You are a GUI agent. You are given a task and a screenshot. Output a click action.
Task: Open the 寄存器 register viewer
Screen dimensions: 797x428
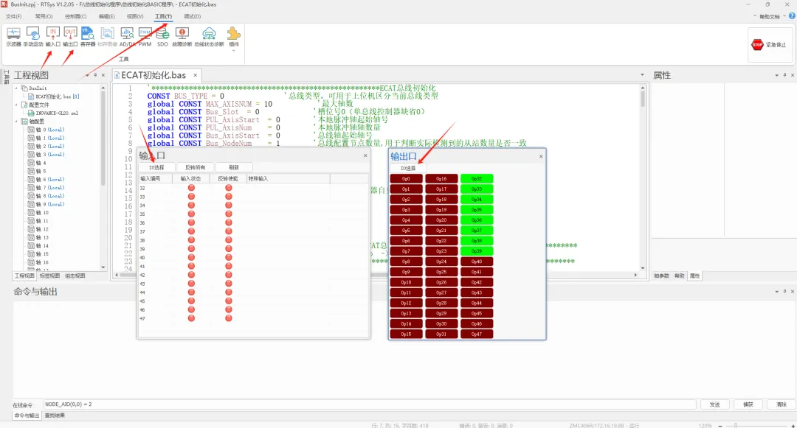click(87, 37)
